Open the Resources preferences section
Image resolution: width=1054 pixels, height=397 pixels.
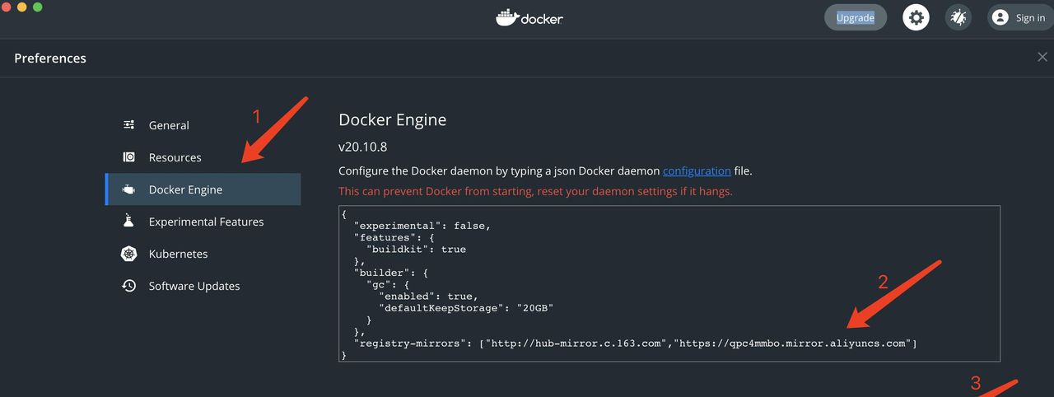[x=203, y=157]
